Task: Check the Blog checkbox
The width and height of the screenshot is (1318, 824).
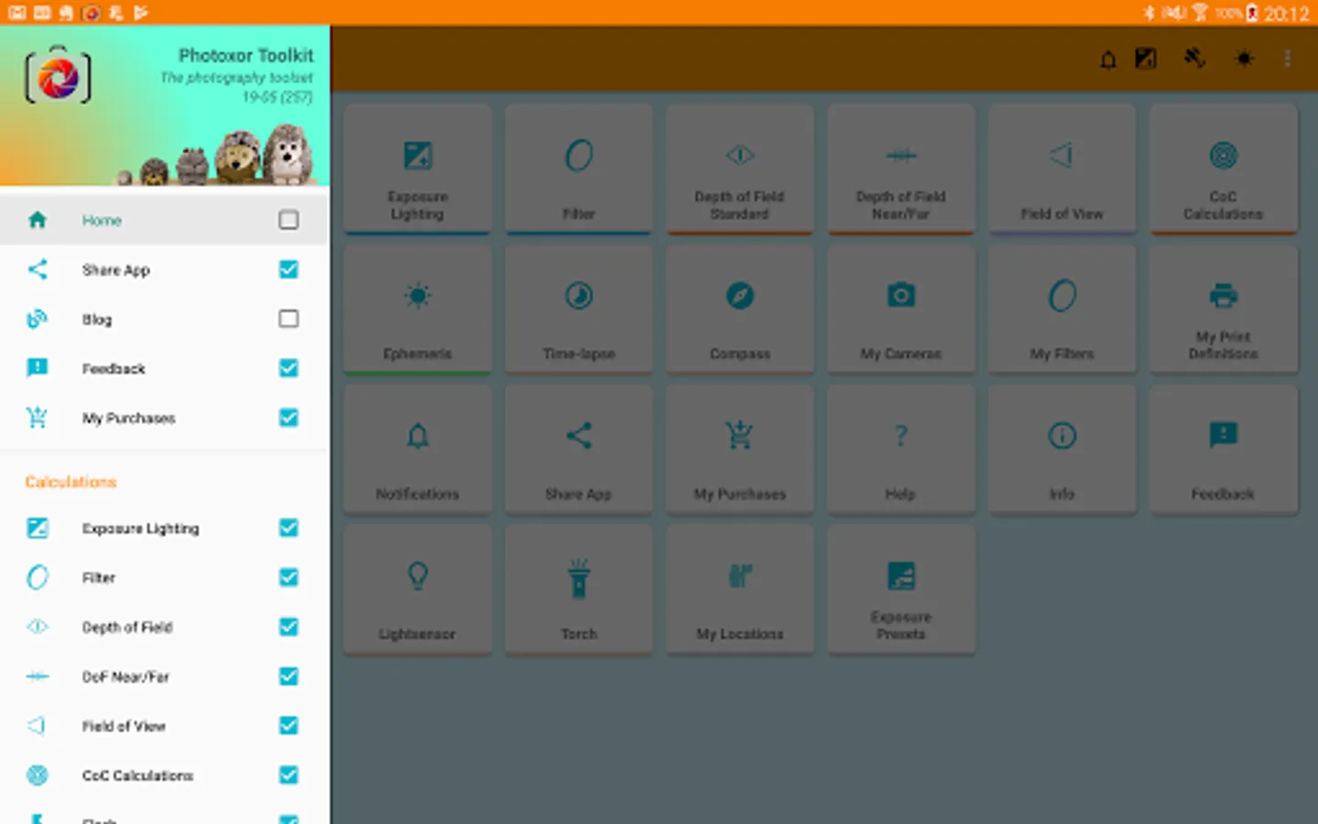Action: pyautogui.click(x=288, y=319)
